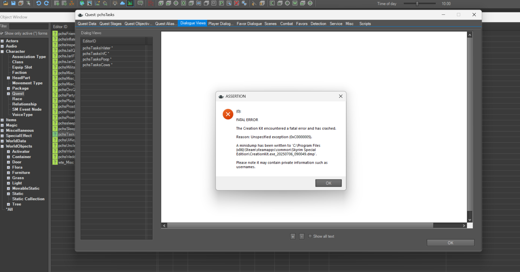The image size is (520, 272).
Task: Click the green W square icon
Action: click(295, 3)
